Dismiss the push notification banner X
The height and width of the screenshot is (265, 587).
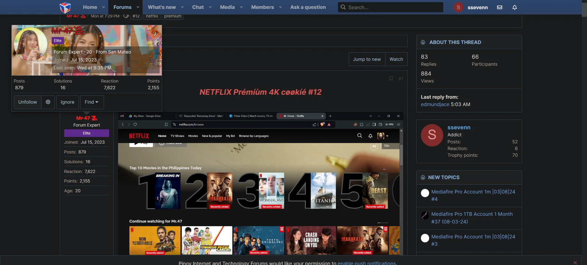click(x=575, y=263)
